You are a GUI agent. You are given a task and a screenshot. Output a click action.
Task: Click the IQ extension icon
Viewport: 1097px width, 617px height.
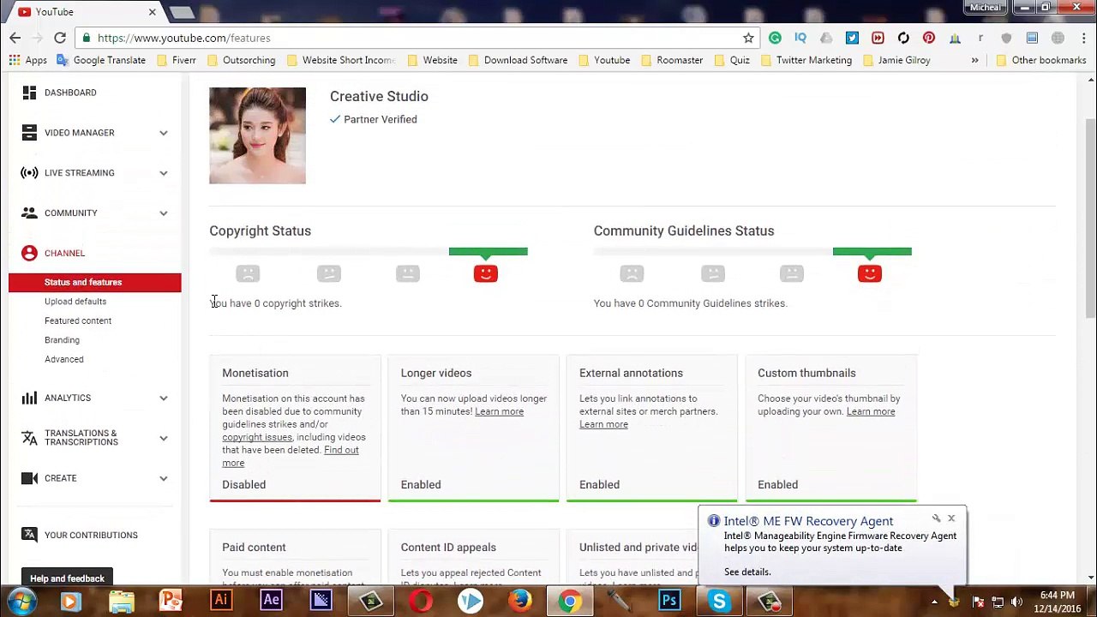point(800,38)
